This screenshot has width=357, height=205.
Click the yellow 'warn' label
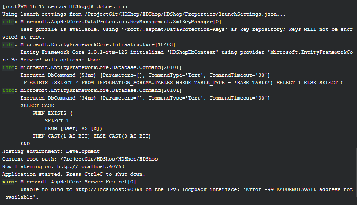[8, 182]
